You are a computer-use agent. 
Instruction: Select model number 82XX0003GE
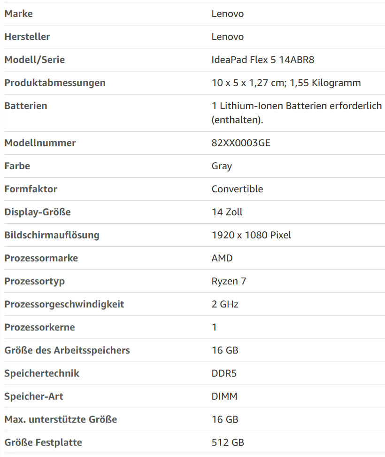(241, 143)
